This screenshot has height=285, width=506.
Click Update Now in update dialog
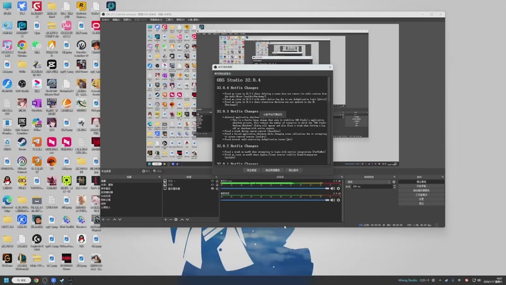point(252,170)
